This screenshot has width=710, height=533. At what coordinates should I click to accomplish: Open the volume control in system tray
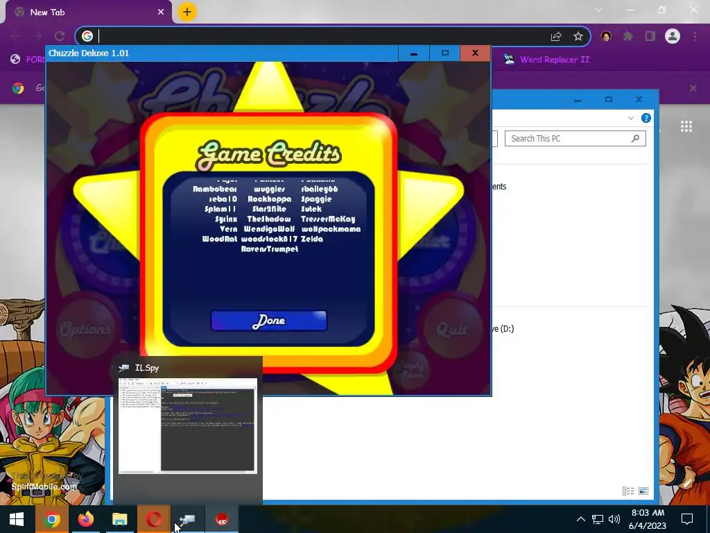(614, 519)
